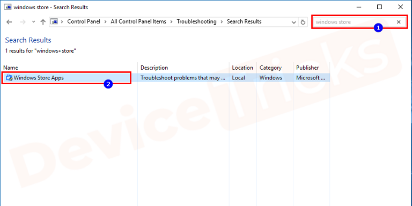Screen dimensions: 412x206
Task: Go back with the left arrow
Action: [9, 22]
